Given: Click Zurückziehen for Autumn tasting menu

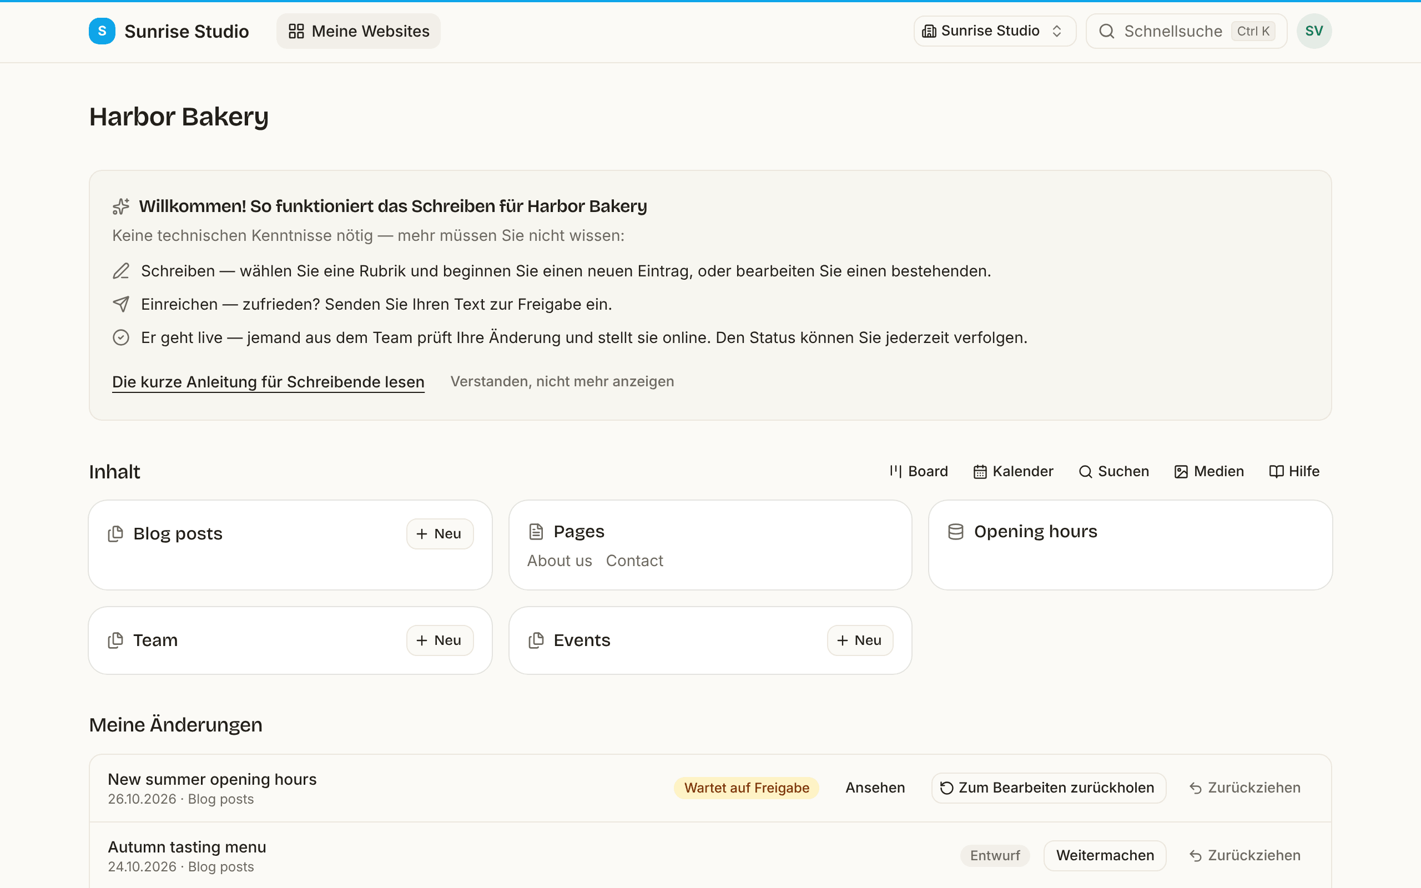Looking at the screenshot, I should (x=1245, y=856).
